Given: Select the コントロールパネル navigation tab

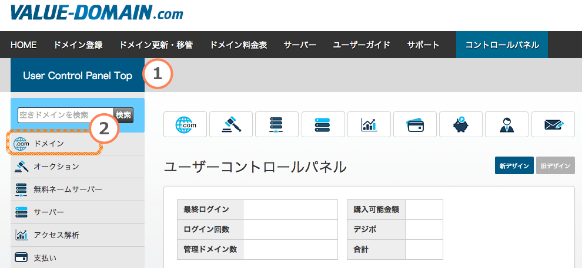Looking at the screenshot, I should (x=502, y=45).
